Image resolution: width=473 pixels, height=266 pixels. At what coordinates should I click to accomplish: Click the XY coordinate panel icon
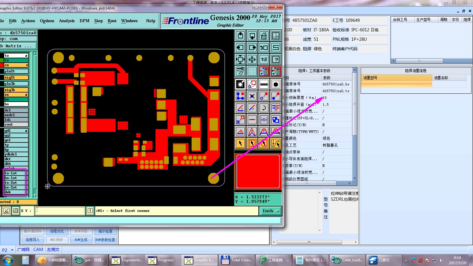pos(276,36)
